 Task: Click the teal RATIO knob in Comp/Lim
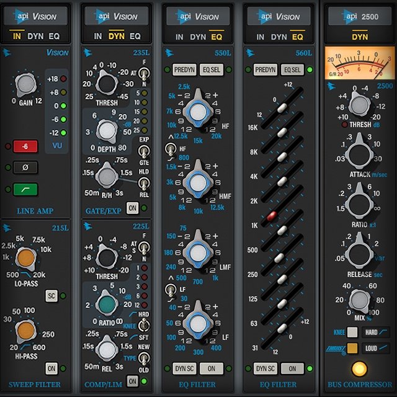tap(107, 303)
